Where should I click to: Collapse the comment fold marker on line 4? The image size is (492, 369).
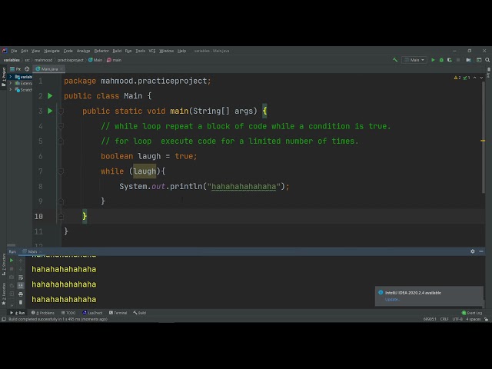[61, 126]
